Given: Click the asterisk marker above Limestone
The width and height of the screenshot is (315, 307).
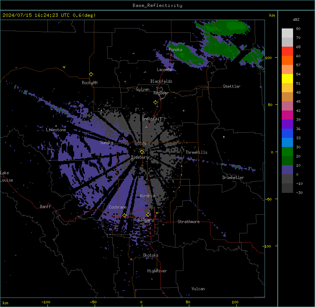Looking at the screenshot, I should pos(56,126).
